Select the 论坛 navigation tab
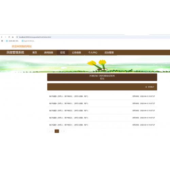Image resolution: width=170 pixels, height=170 pixels. click(63, 52)
